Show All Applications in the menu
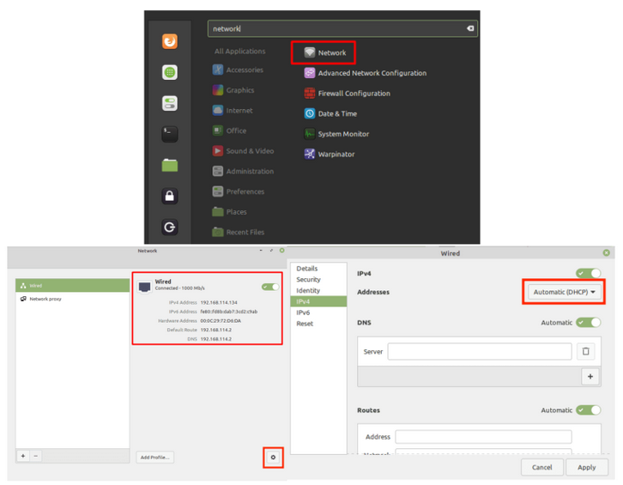The height and width of the screenshot is (485, 623). coord(239,51)
